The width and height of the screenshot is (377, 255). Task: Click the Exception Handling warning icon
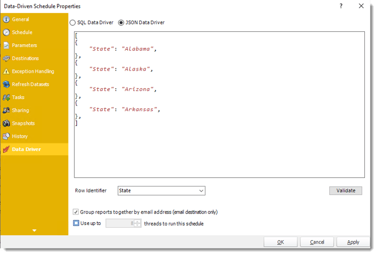coord(6,71)
